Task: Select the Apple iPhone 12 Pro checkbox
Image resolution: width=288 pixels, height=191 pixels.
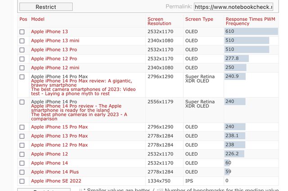Action: coord(22,59)
